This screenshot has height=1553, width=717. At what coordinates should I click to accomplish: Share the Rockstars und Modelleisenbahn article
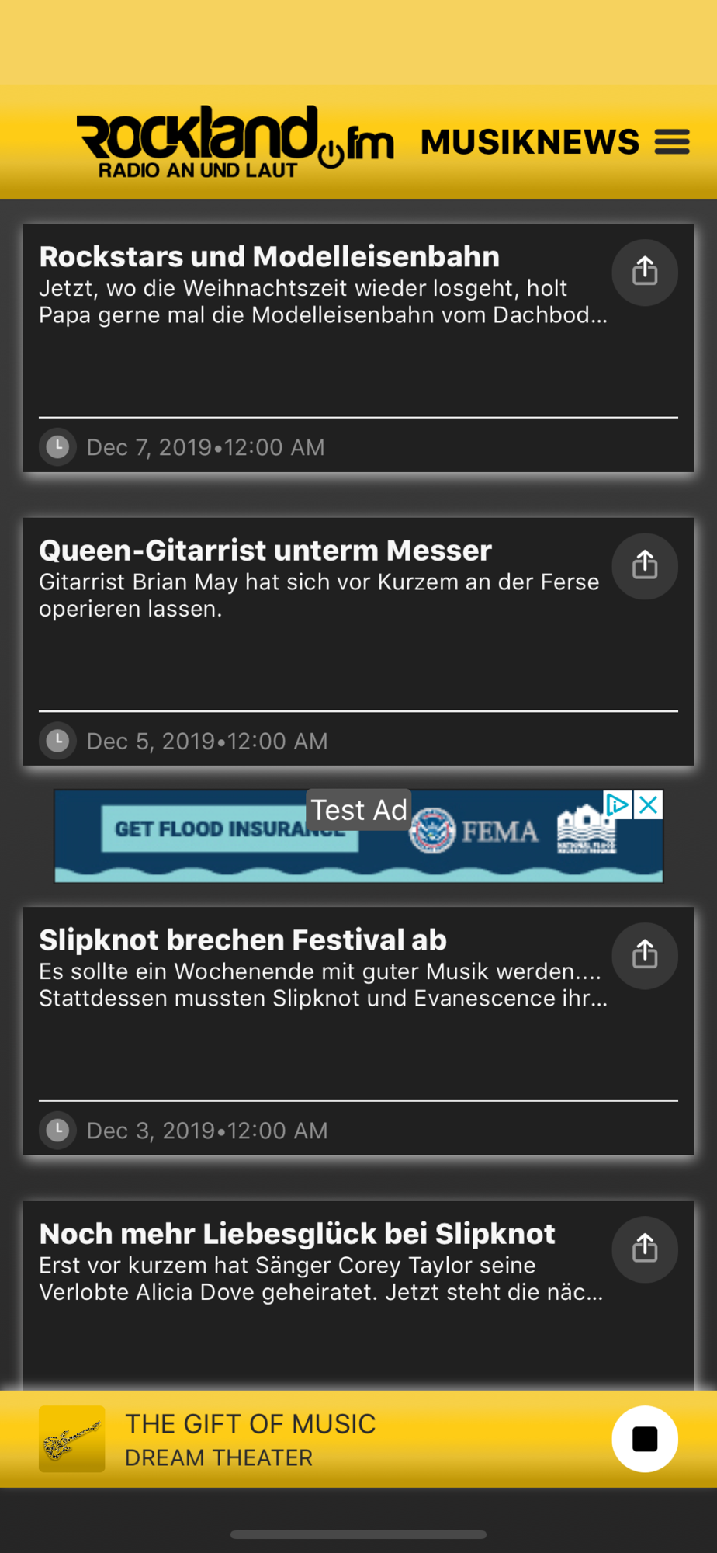[x=645, y=272]
